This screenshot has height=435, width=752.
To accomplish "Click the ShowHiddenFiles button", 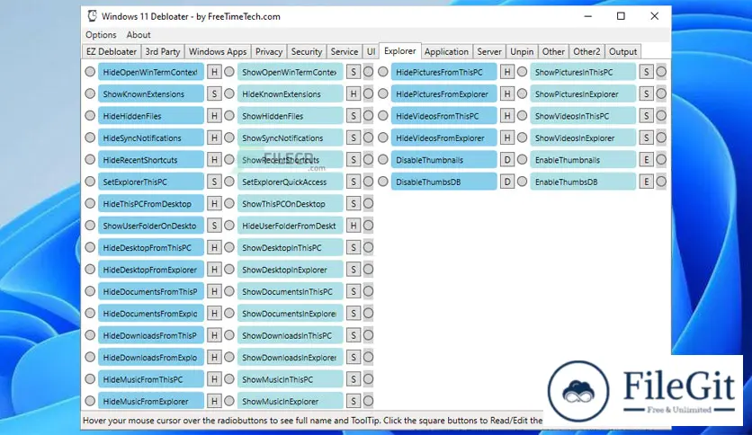I will pos(291,116).
